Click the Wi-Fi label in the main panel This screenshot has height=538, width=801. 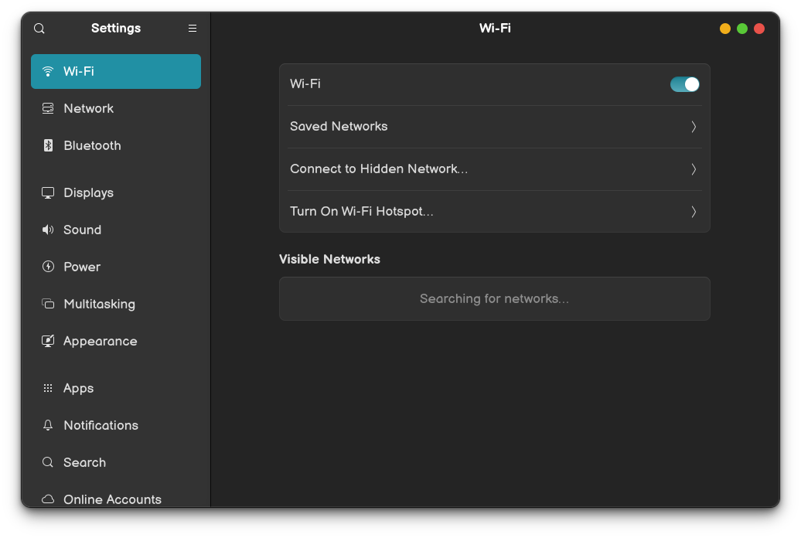[x=305, y=83]
